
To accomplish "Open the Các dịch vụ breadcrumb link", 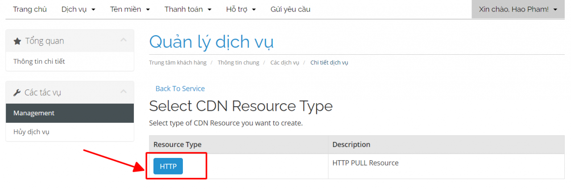I will [285, 63].
